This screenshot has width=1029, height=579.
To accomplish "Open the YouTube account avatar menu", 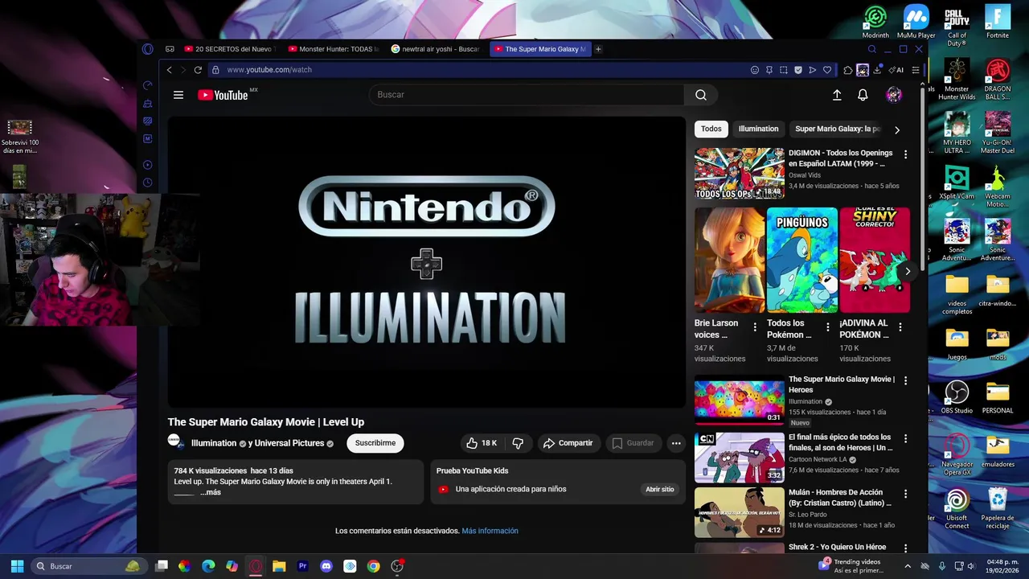I will pyautogui.click(x=894, y=95).
